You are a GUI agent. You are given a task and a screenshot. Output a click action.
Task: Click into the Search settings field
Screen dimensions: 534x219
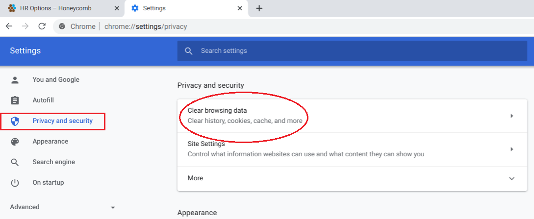tap(343, 51)
